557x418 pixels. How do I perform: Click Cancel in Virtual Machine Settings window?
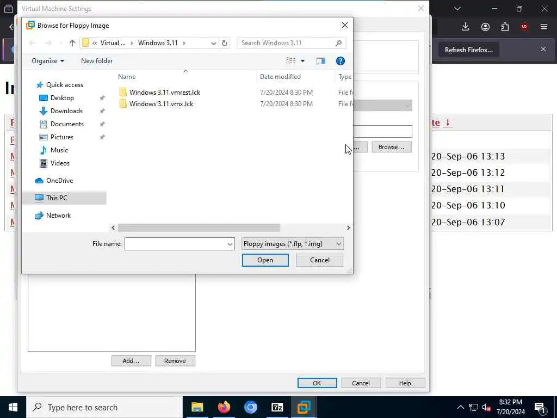[361, 383]
